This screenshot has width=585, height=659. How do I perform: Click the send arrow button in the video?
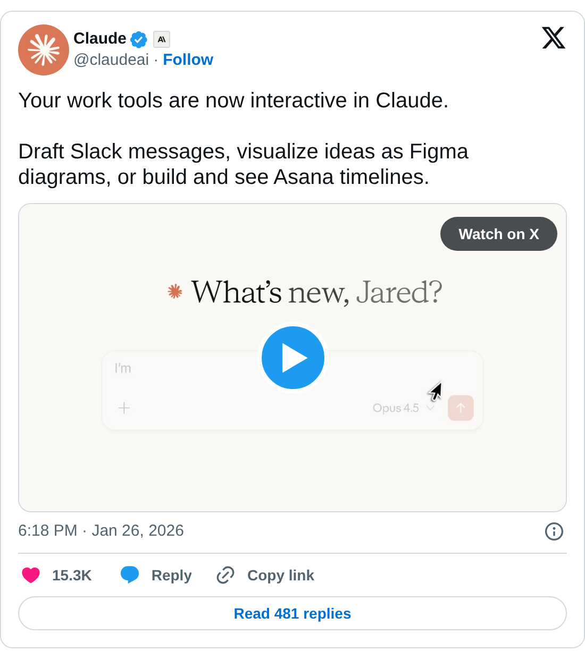click(x=461, y=408)
